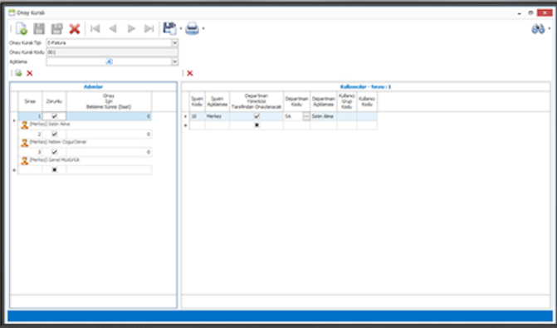The height and width of the screenshot is (328, 557).
Task: Click the Onay İçin Bekleme Süresi column header
Action: coord(109,101)
